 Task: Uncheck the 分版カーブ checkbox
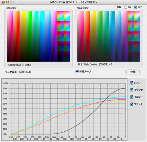77,71
